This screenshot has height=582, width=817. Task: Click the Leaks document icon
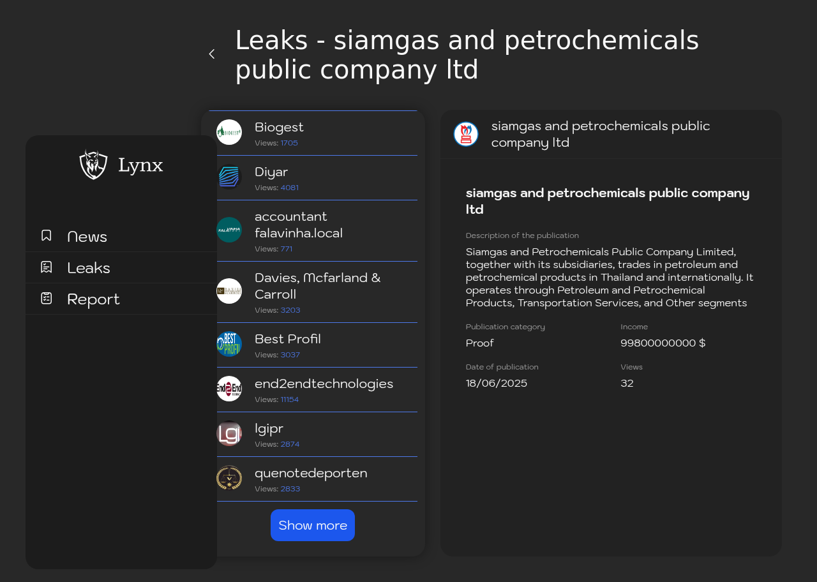coord(47,267)
